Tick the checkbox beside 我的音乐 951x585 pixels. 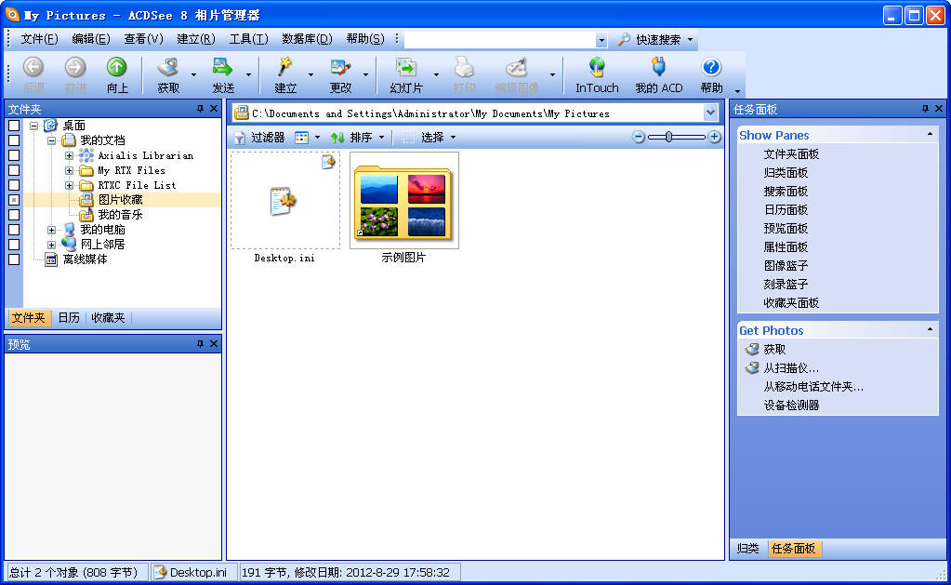(14, 215)
